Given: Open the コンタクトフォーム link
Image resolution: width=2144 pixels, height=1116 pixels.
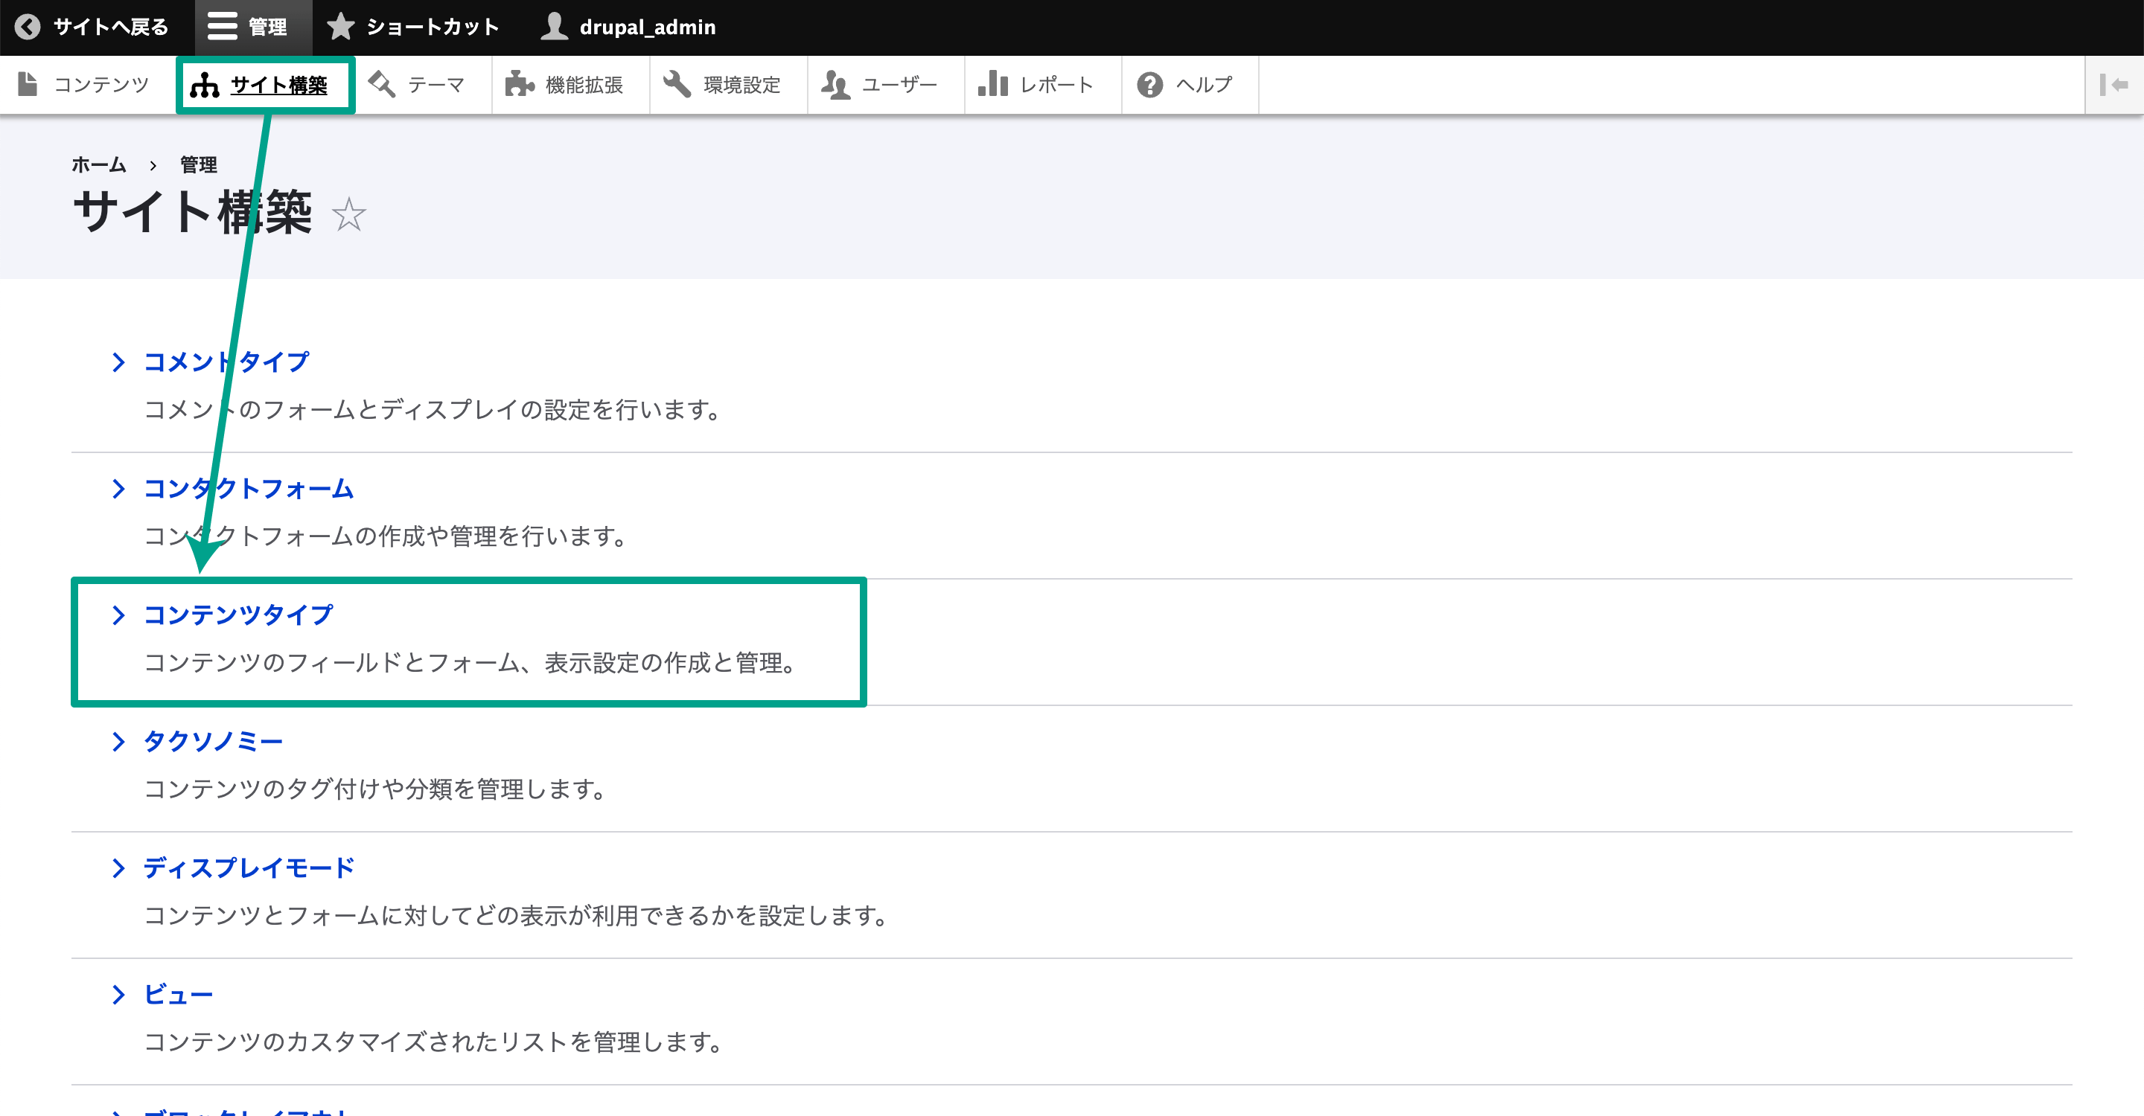Looking at the screenshot, I should 249,488.
